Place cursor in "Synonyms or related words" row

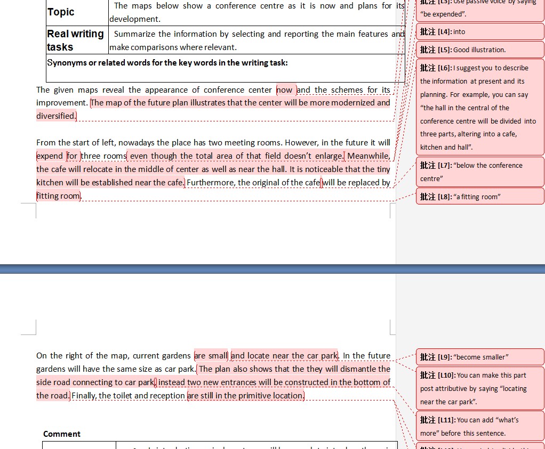point(225,68)
